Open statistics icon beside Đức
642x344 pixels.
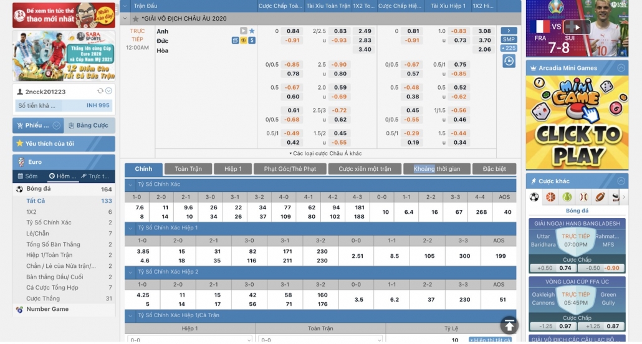click(x=235, y=40)
